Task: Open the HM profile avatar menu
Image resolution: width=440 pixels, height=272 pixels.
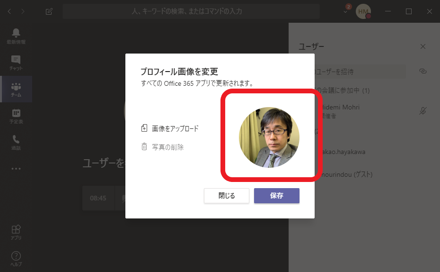Action: [x=363, y=11]
